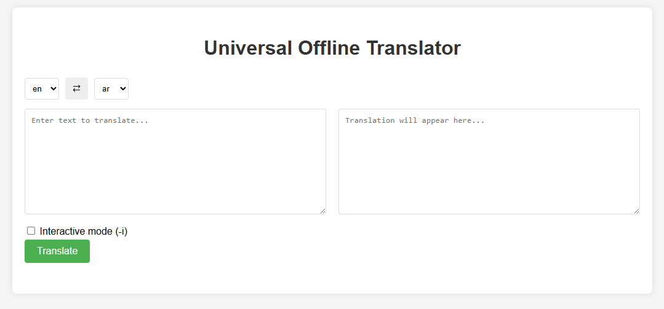
Task: Click the translation output text area
Action: 489,162
